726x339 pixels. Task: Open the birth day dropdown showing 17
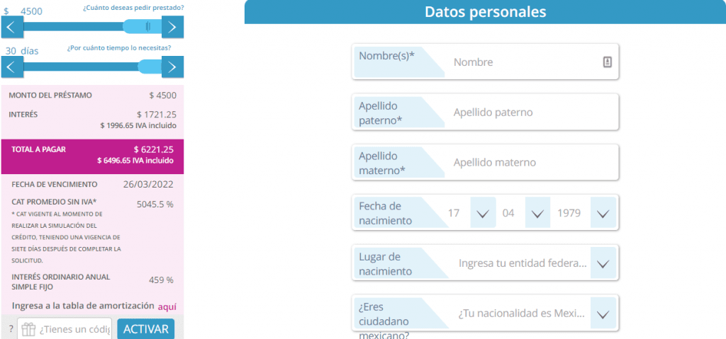coord(484,213)
